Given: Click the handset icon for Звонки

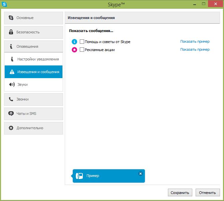Looking at the screenshot, I should [11, 99].
